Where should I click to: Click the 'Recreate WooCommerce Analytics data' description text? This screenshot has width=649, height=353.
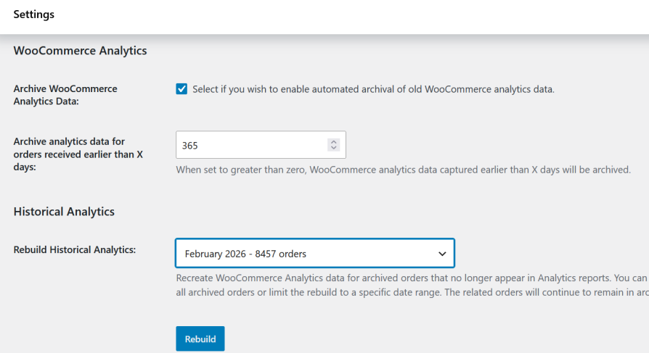coord(412,285)
